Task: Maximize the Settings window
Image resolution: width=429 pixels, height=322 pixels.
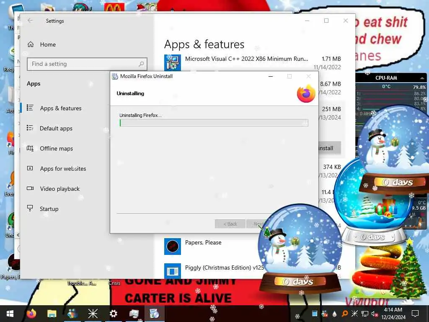Action: tap(326, 21)
